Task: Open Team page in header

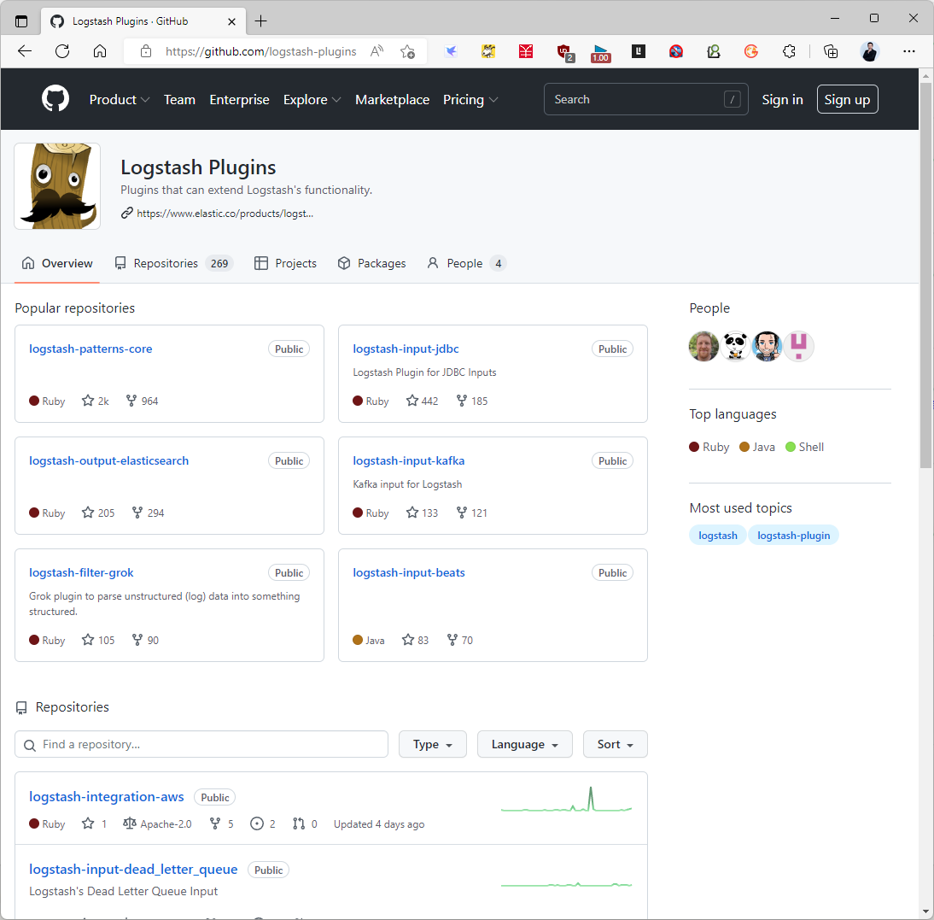Action: point(179,99)
